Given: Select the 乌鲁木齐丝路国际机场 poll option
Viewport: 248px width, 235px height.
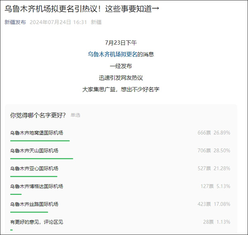Looking at the screenshot, I should point(34,204).
